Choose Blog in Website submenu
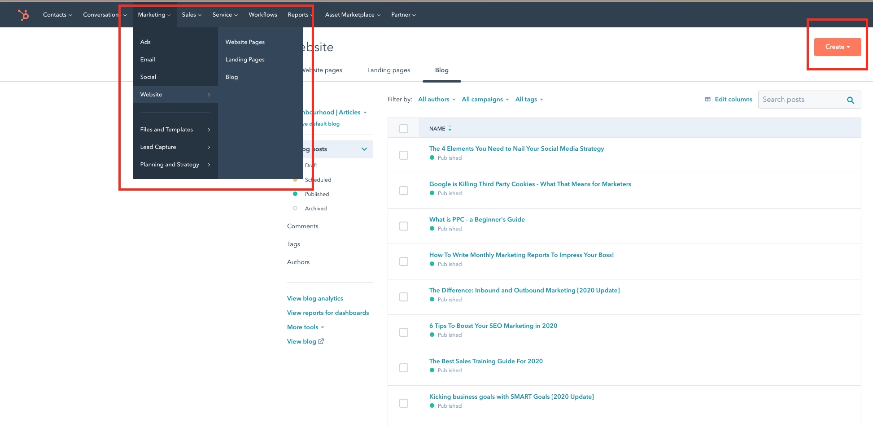Screen dimensions: 873x427 (231, 77)
